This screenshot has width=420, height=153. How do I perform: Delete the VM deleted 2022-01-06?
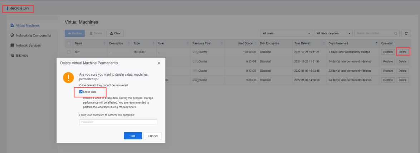tap(402, 71)
